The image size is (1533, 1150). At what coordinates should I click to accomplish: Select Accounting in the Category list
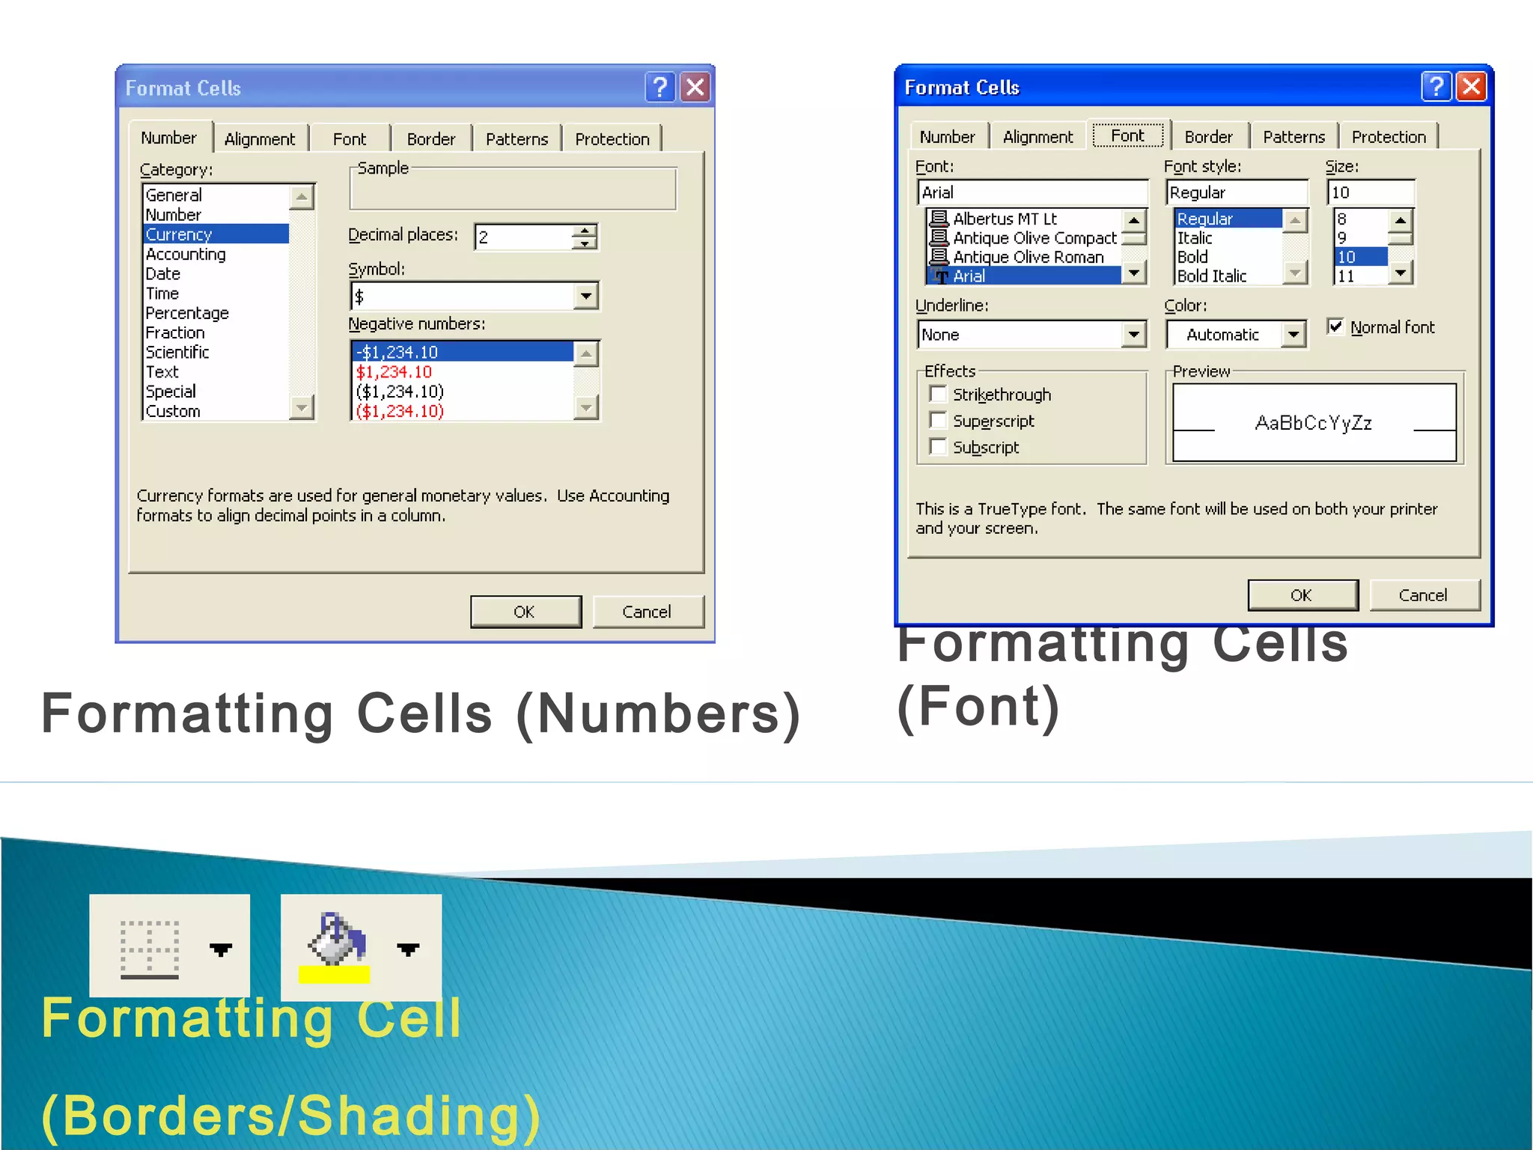coord(216,254)
